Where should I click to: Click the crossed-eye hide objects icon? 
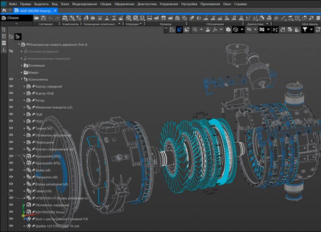point(249,29)
